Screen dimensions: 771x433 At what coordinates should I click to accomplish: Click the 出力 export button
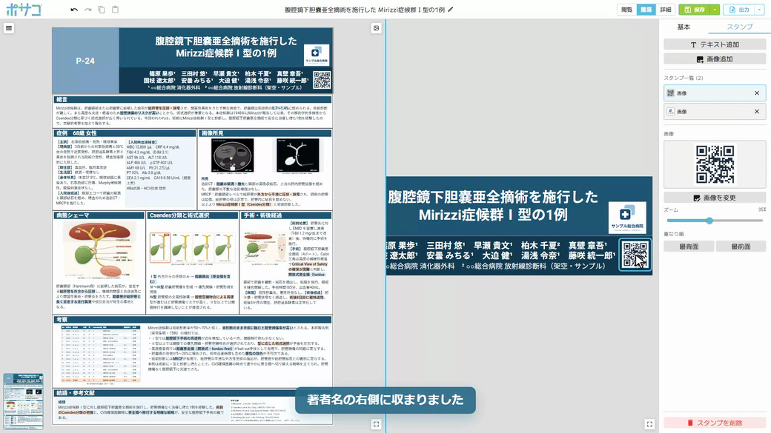coord(739,10)
